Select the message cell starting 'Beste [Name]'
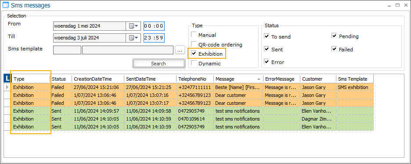This screenshot has width=411, height=164. point(238,87)
